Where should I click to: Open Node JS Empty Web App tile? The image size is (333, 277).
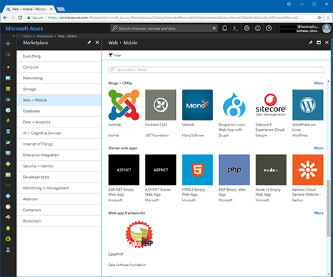click(x=271, y=170)
